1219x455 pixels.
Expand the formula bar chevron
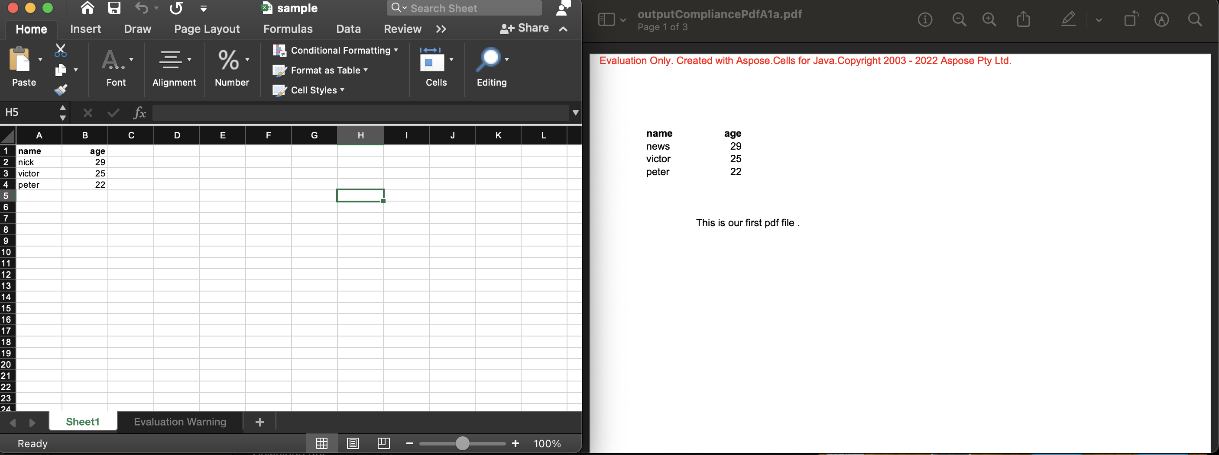point(575,112)
